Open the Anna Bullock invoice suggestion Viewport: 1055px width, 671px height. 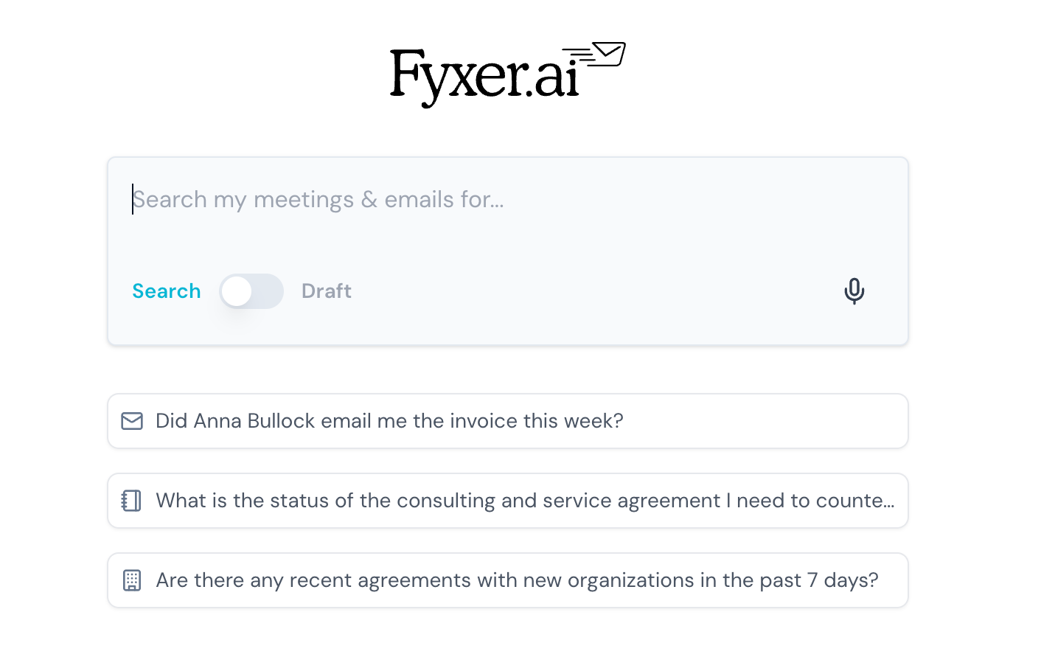click(389, 421)
